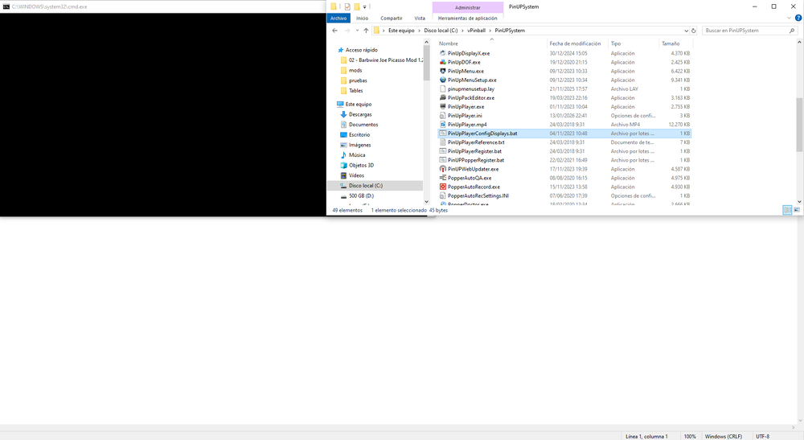Select the PinUpPlayerRegister.bat batch file icon
804x440 pixels.
tap(442, 151)
